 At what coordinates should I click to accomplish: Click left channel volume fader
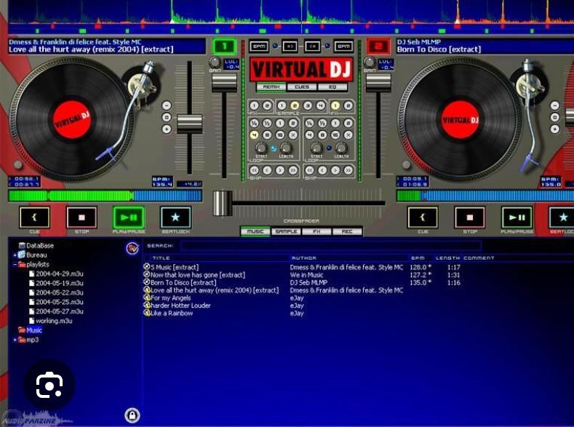[x=224, y=82]
